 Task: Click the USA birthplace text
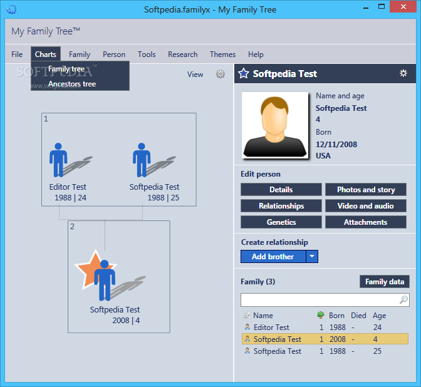pyautogui.click(x=323, y=156)
